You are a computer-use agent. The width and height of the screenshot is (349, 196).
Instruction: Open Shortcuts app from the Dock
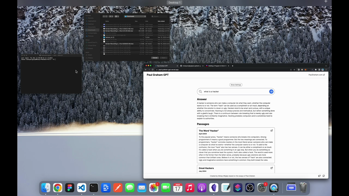coord(237,188)
